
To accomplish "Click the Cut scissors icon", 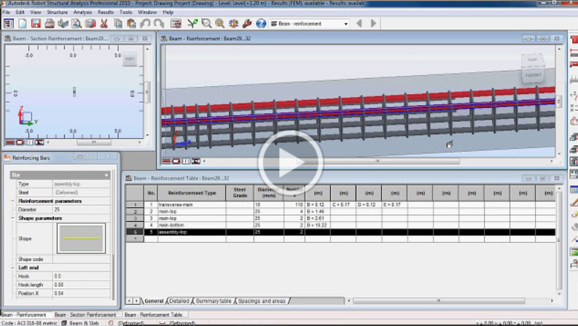I will [104, 23].
